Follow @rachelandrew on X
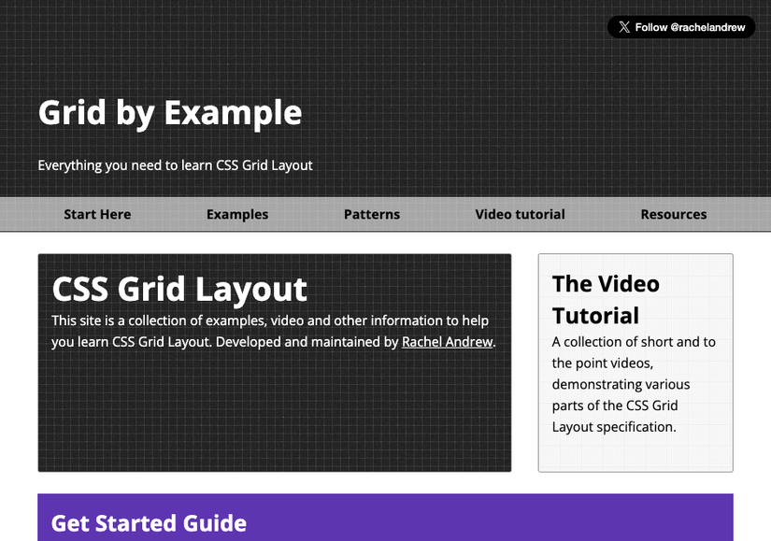 click(x=682, y=27)
